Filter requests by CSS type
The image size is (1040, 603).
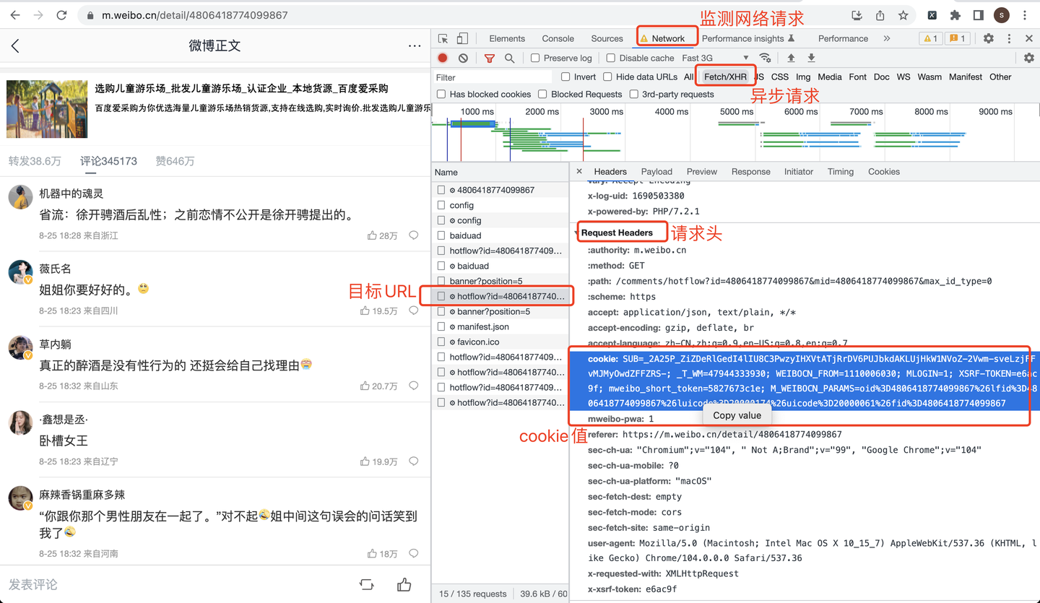pos(779,77)
